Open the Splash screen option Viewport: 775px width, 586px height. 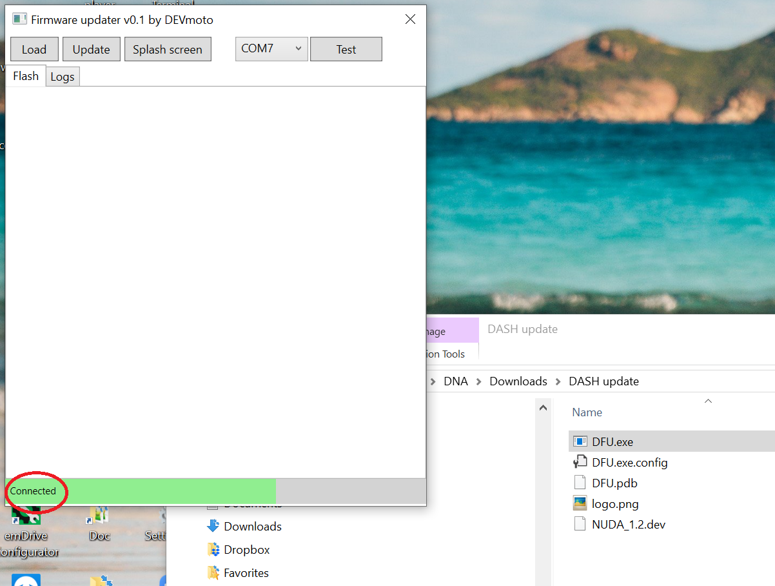click(168, 50)
